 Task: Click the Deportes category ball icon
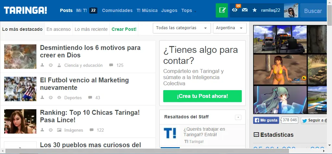[x=59, y=98]
